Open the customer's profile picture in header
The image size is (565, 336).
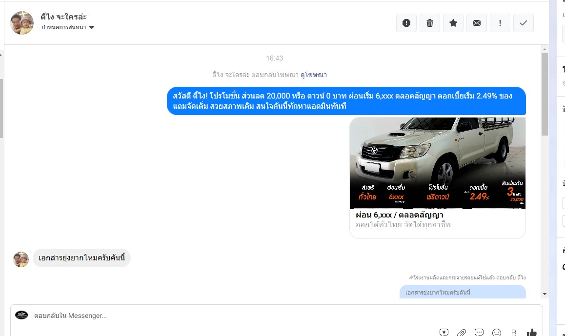pyautogui.click(x=22, y=22)
